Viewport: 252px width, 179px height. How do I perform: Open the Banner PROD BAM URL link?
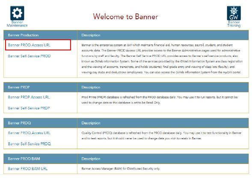point(28,169)
